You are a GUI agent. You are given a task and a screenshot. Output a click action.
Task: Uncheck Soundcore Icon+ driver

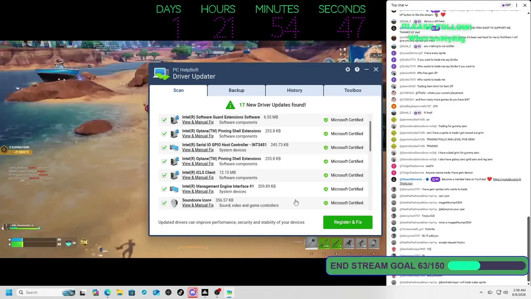[164, 203]
